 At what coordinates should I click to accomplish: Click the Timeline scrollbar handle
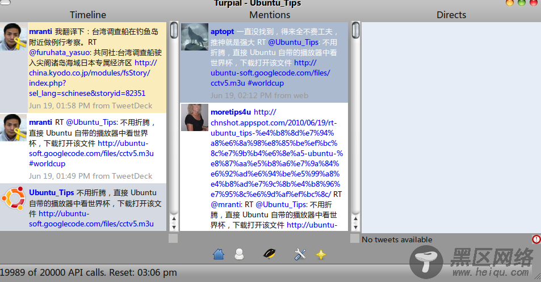point(174,30)
